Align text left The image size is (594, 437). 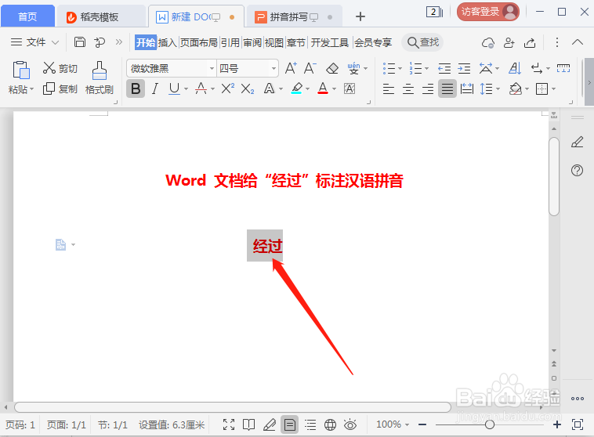pos(389,89)
